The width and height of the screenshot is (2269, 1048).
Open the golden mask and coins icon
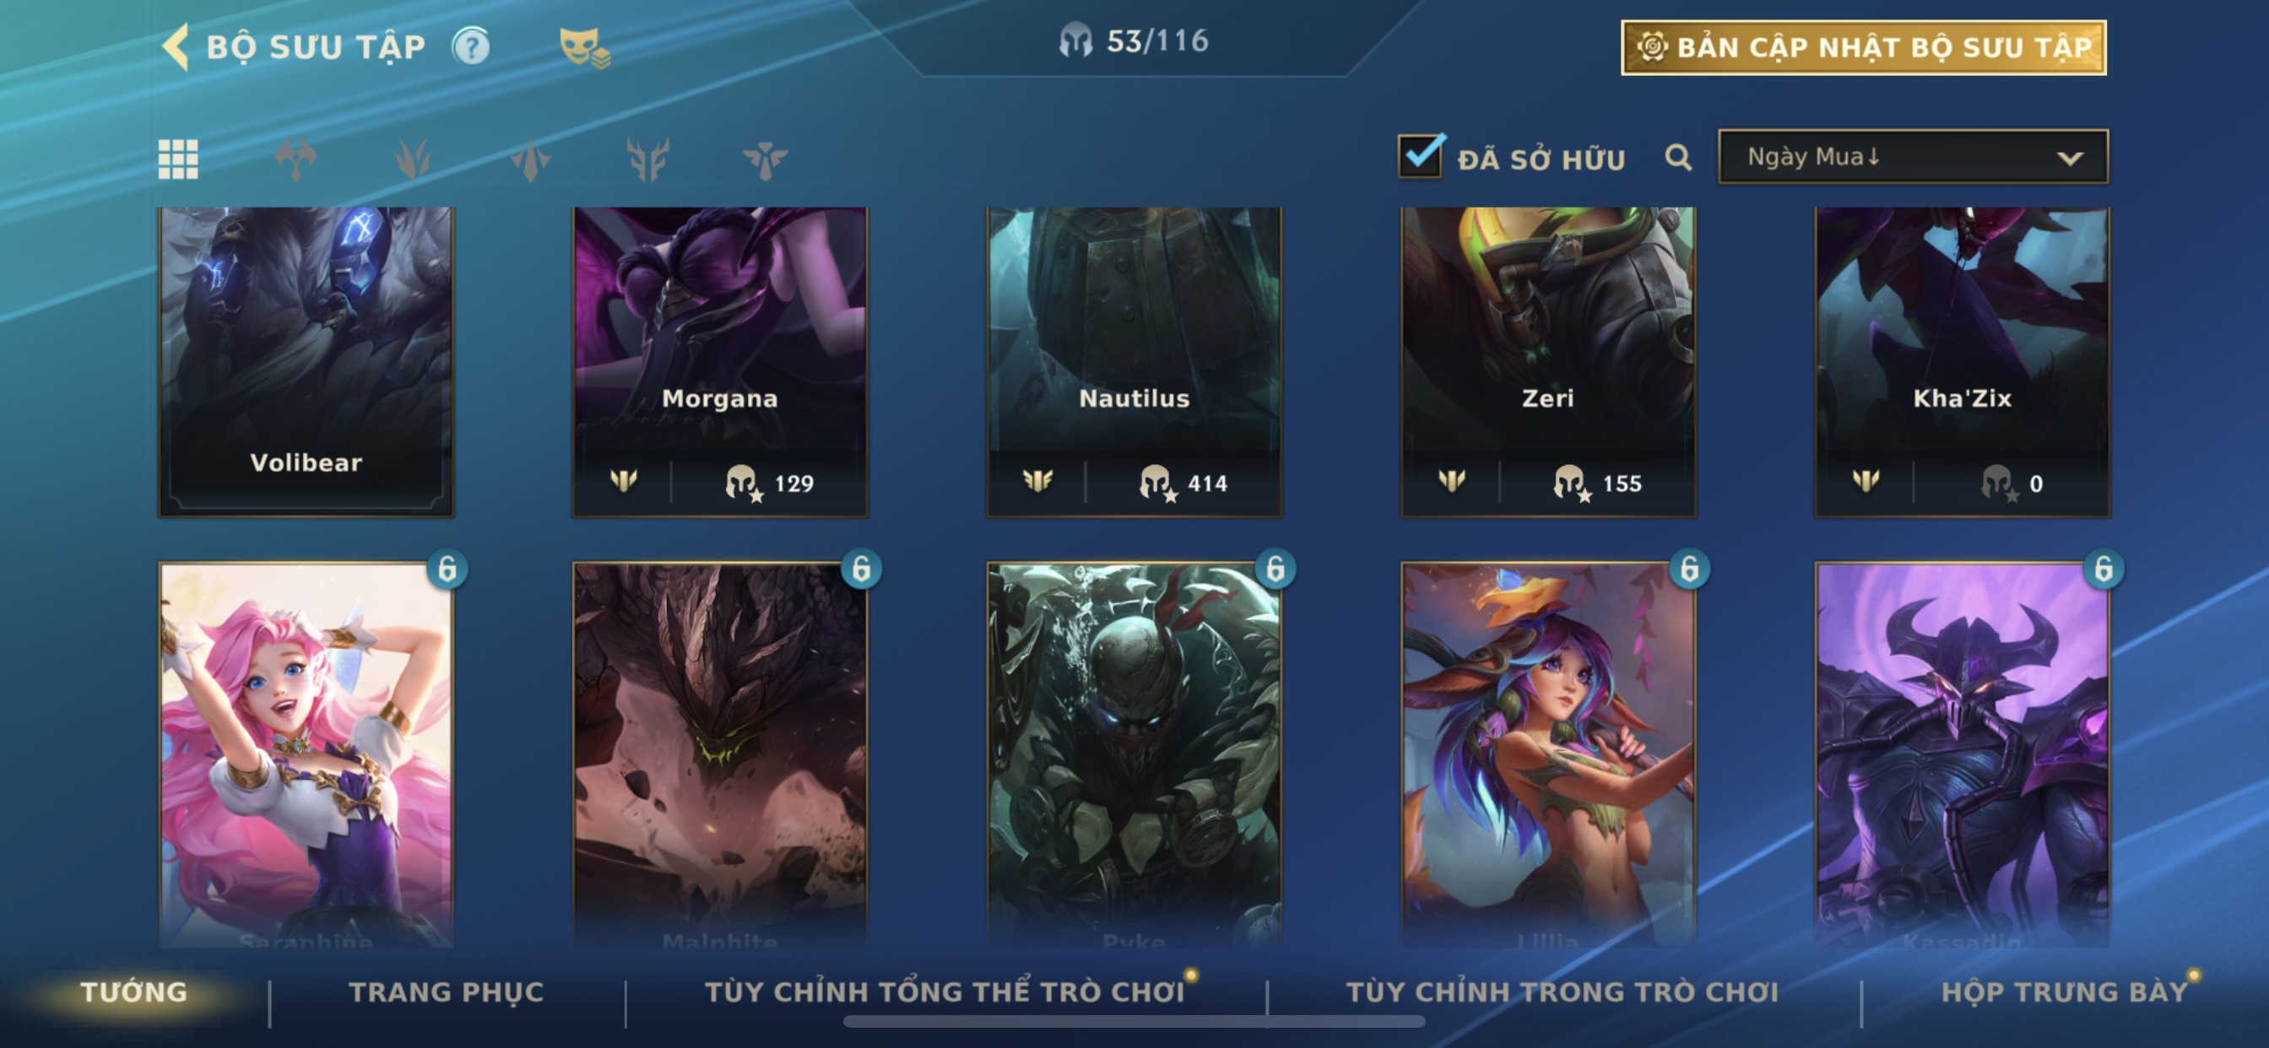tap(585, 47)
